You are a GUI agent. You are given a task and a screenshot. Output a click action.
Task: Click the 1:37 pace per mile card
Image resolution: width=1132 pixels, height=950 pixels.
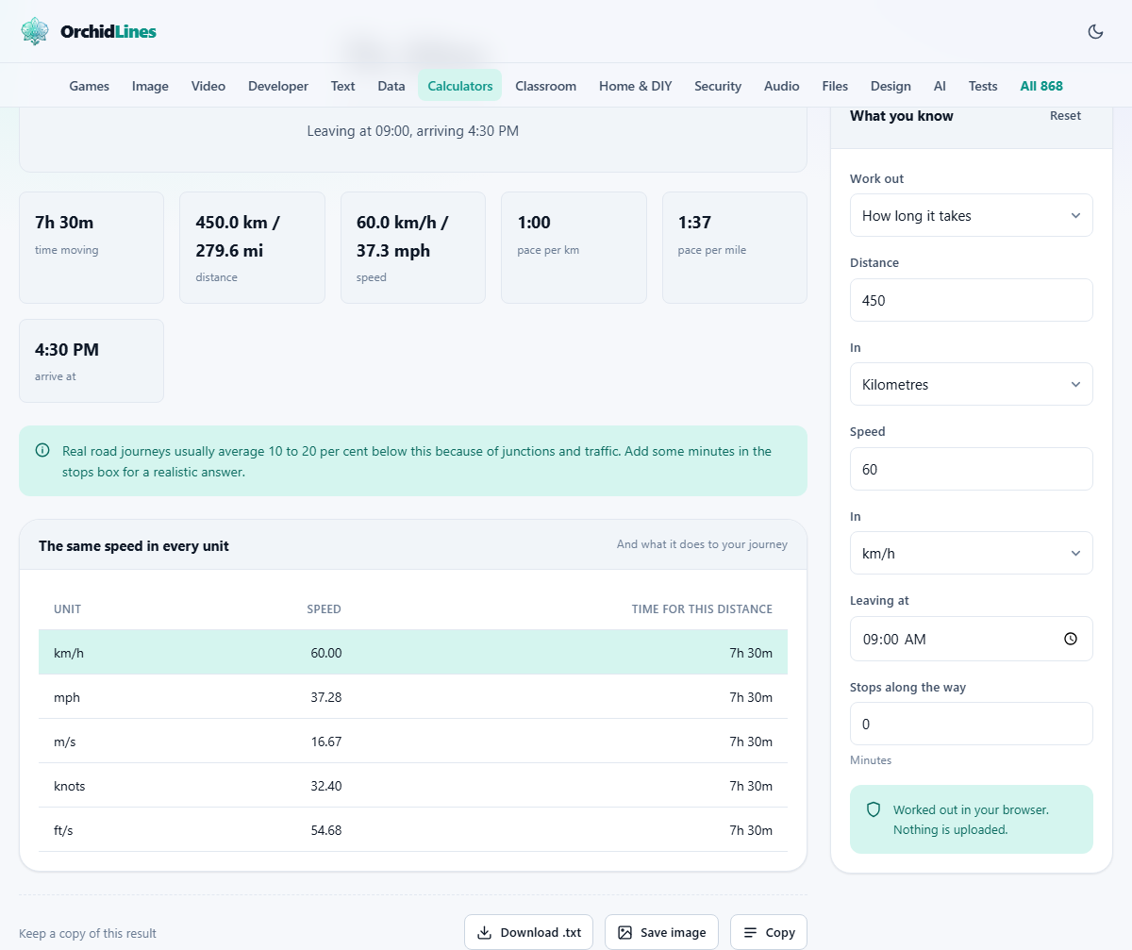tap(735, 248)
